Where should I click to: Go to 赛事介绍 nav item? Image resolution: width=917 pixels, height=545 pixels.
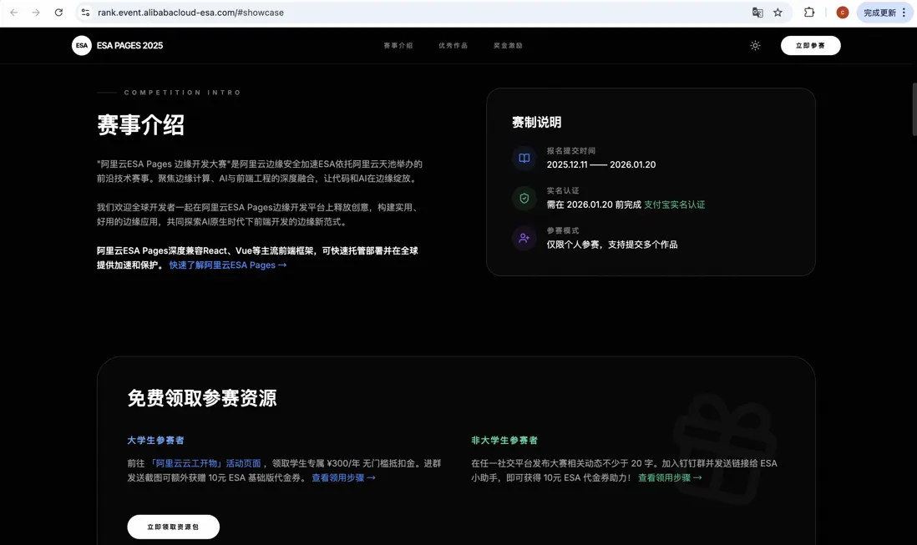click(398, 46)
